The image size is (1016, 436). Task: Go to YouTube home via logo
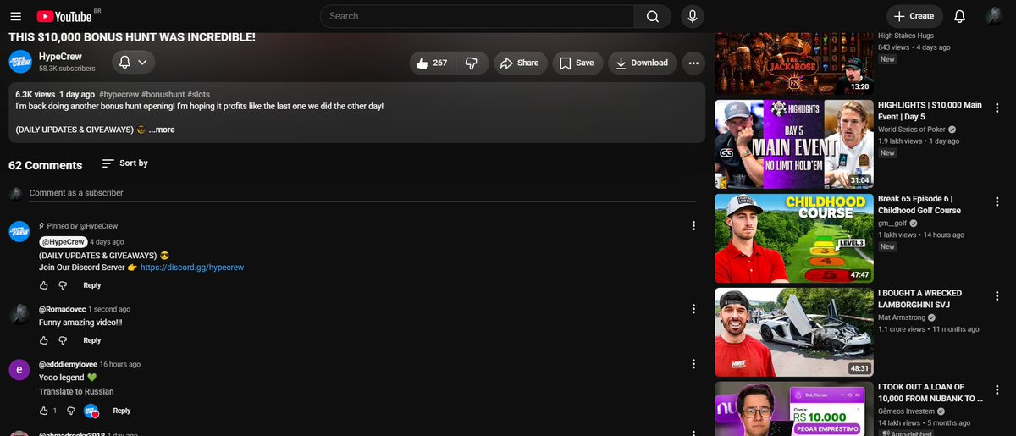63,16
